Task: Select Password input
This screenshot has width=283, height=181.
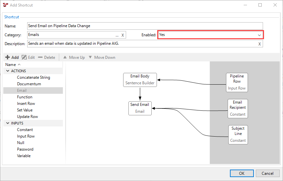Action: pyautogui.click(x=25, y=149)
